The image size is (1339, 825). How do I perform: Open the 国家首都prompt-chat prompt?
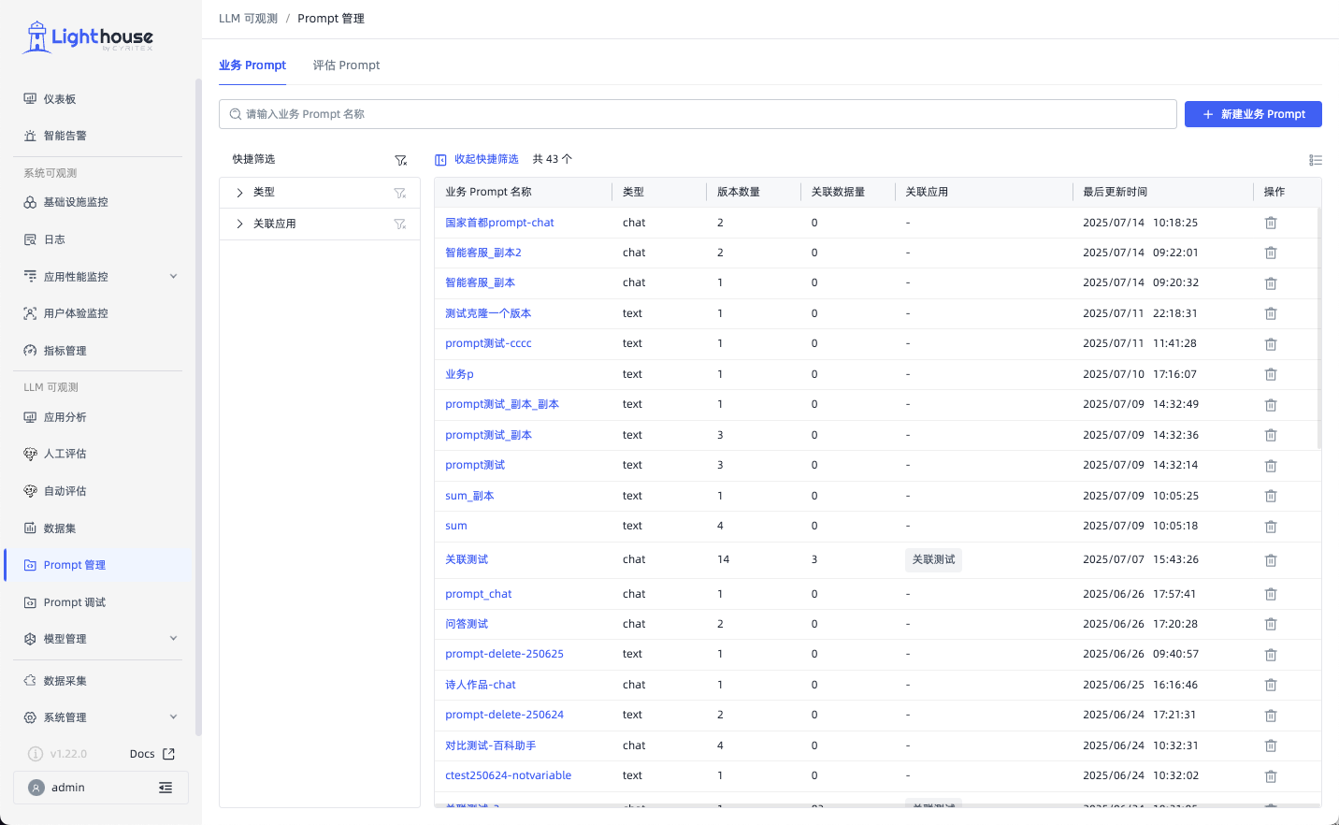[x=499, y=223]
